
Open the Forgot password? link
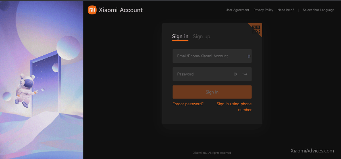[188, 104]
